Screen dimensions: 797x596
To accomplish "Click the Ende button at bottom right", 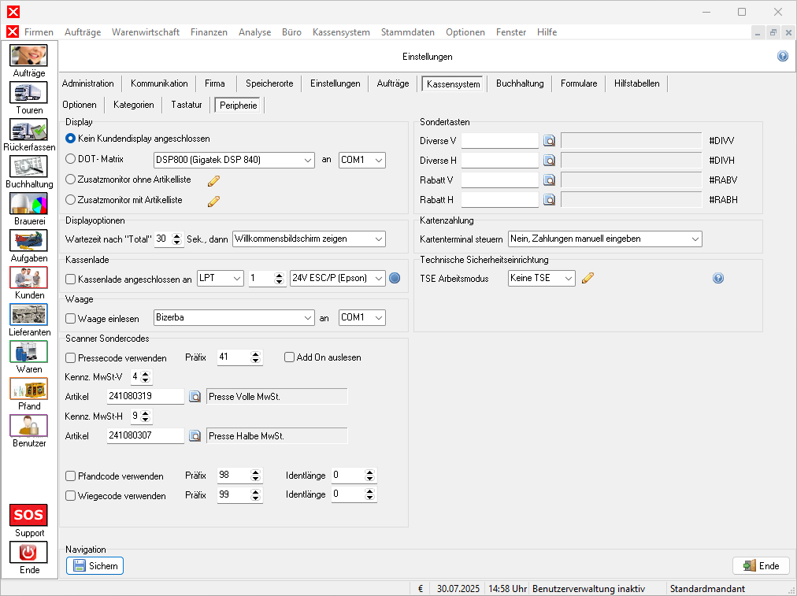I will coord(761,565).
